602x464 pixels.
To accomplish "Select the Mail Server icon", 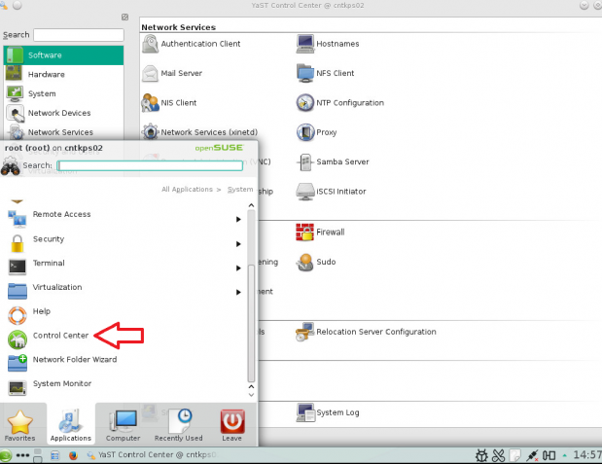I will [151, 73].
